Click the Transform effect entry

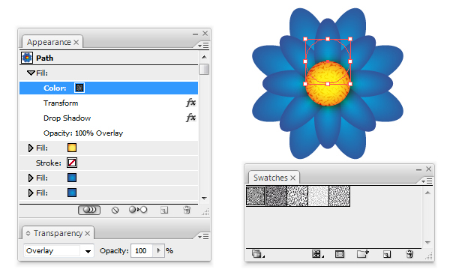click(x=61, y=103)
